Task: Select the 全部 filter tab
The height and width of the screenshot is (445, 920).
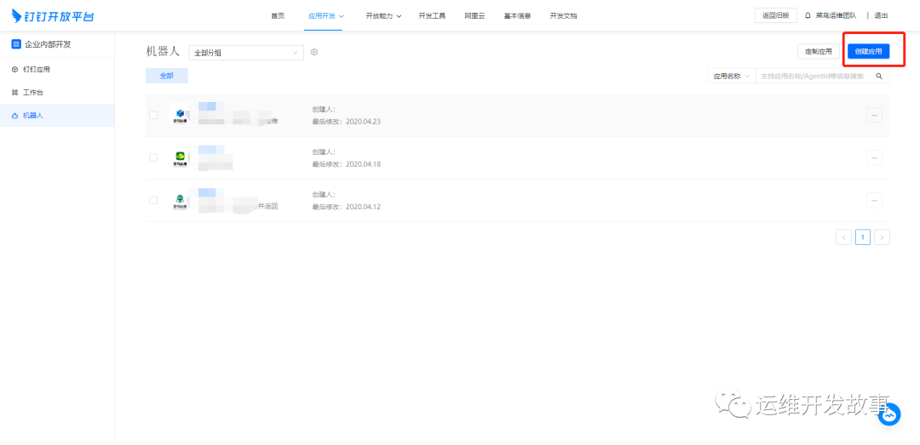Action: click(x=167, y=76)
